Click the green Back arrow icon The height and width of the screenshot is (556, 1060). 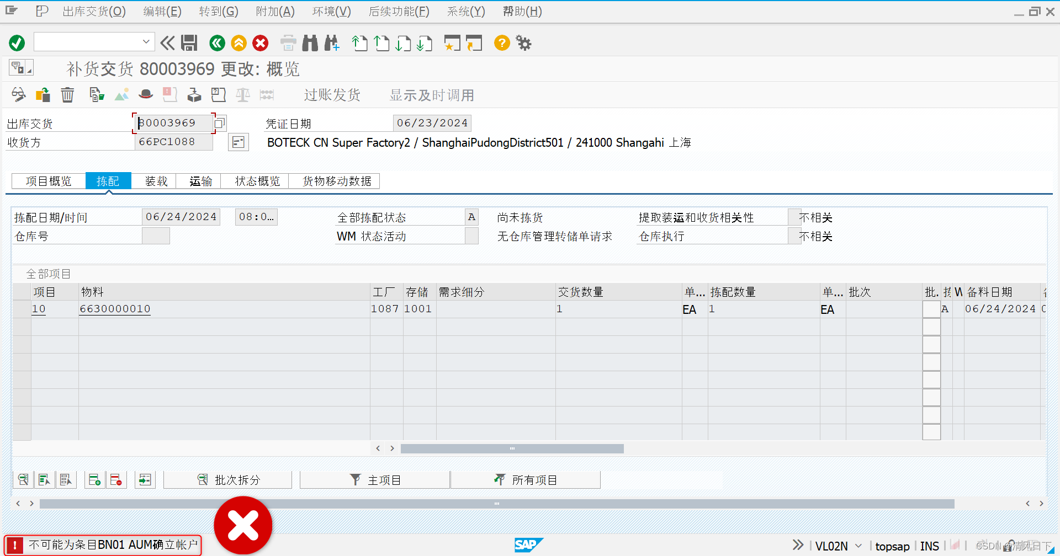(x=216, y=43)
